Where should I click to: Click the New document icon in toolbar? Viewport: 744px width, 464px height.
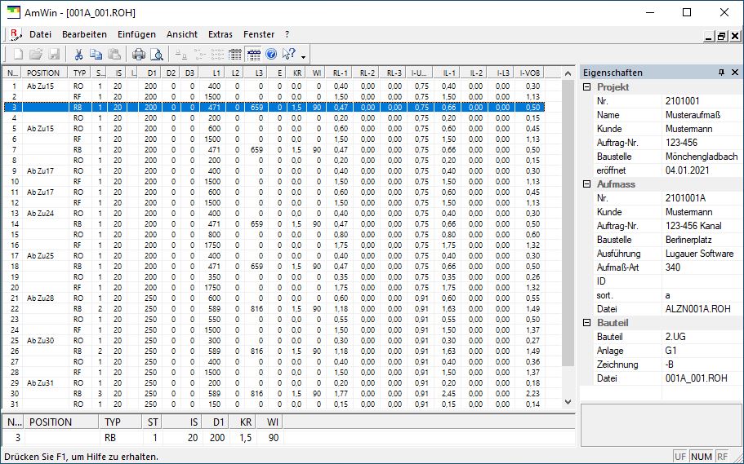click(x=18, y=54)
